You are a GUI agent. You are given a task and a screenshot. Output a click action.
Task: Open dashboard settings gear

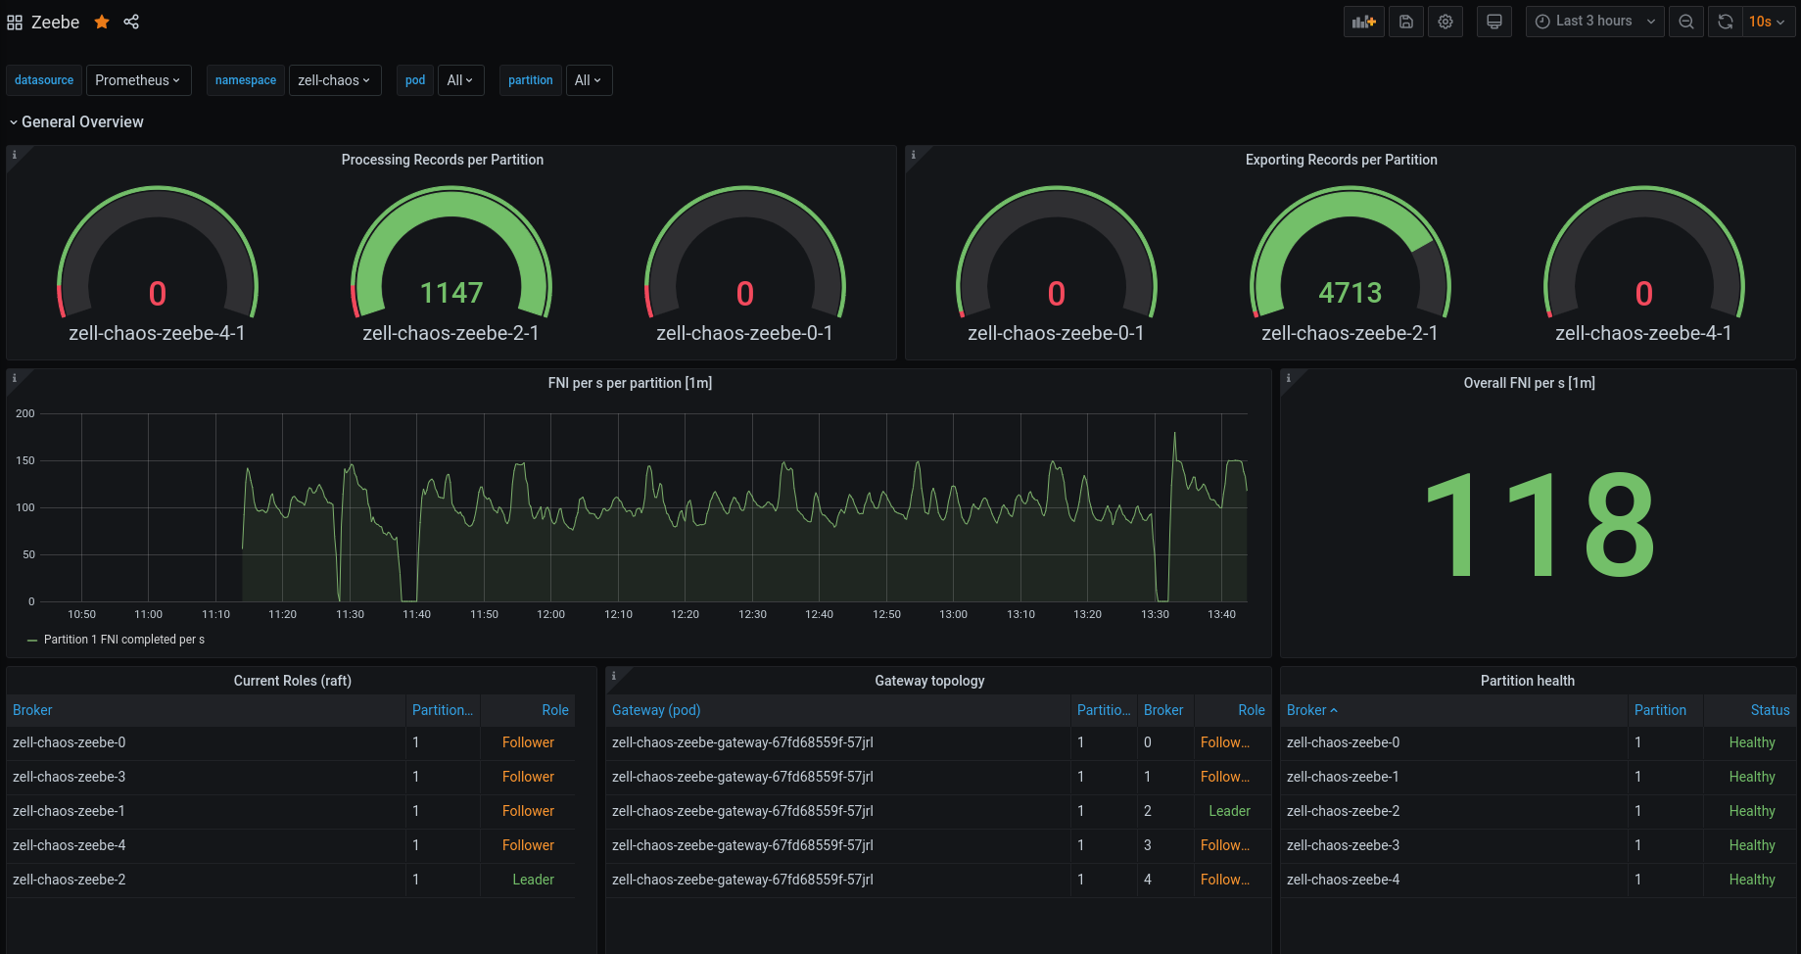pyautogui.click(x=1446, y=22)
